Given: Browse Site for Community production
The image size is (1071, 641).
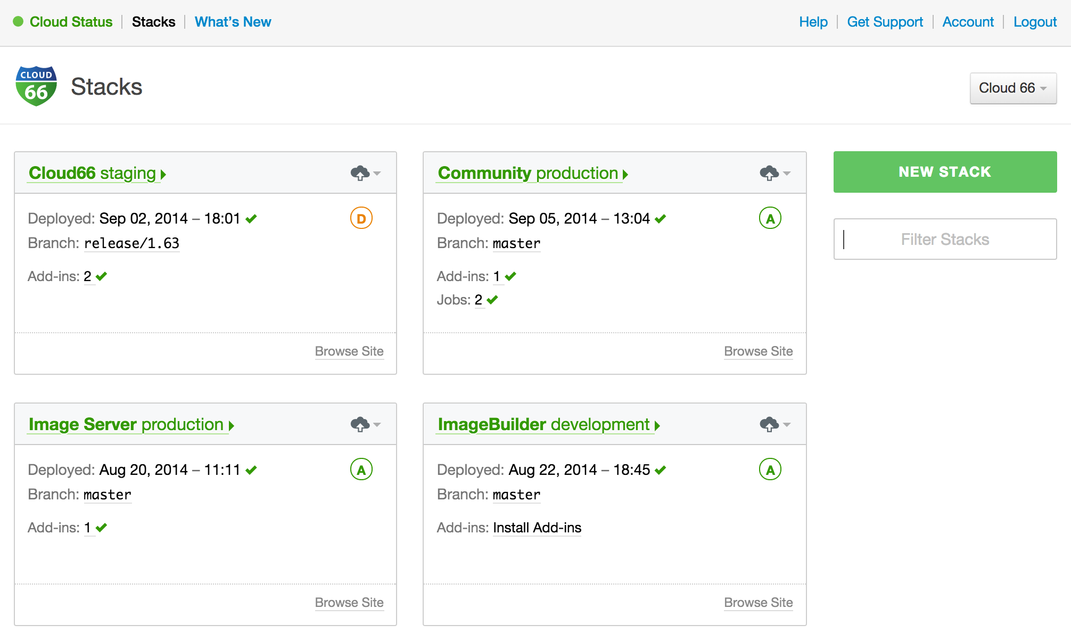Looking at the screenshot, I should click(x=758, y=351).
